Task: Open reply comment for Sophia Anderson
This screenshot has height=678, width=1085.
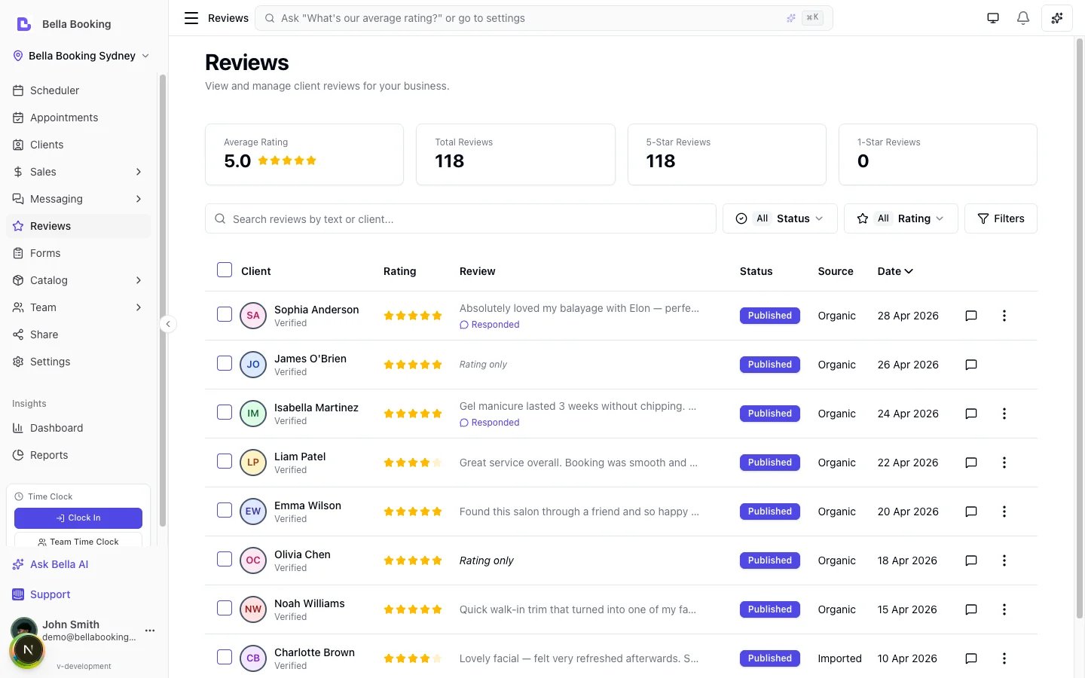Action: (x=971, y=316)
